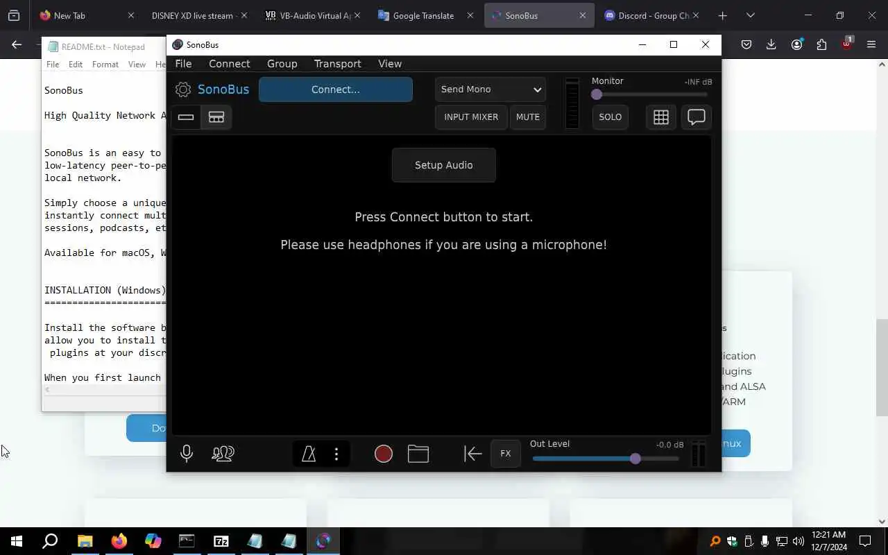This screenshot has height=555, width=888.
Task: Toggle the metronome icon
Action: pyautogui.click(x=309, y=454)
